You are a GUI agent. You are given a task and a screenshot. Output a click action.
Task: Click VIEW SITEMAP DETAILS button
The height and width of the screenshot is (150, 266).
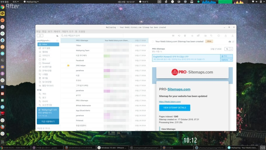pos(175,108)
